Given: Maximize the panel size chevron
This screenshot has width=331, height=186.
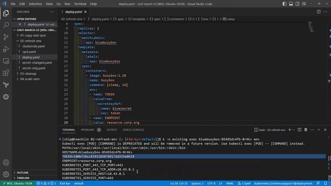Looking at the screenshot, I should pyautogui.click(x=319, y=130).
